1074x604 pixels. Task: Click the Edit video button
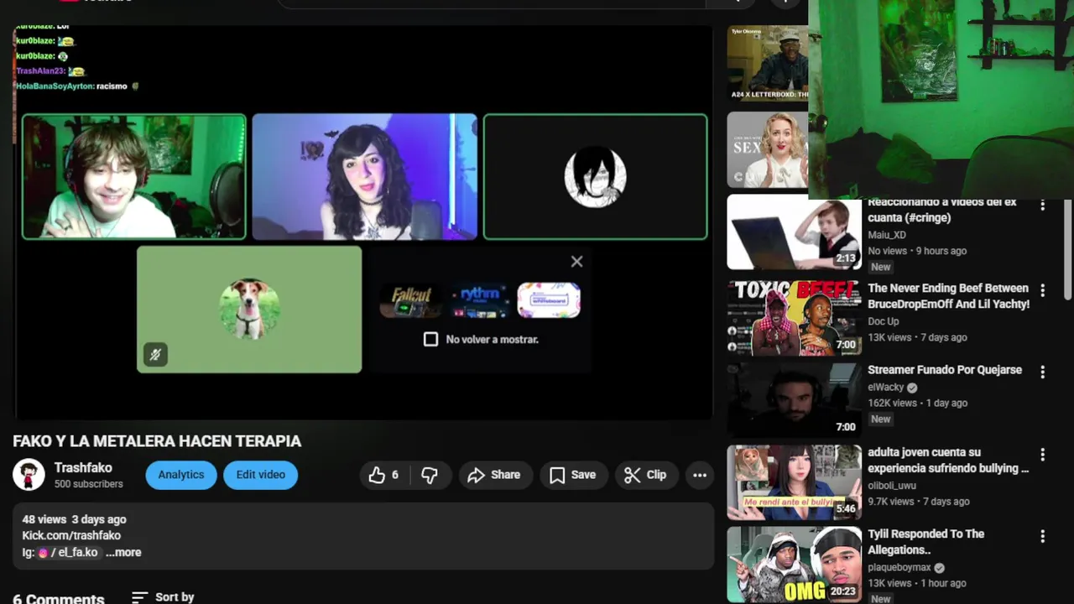click(x=260, y=475)
